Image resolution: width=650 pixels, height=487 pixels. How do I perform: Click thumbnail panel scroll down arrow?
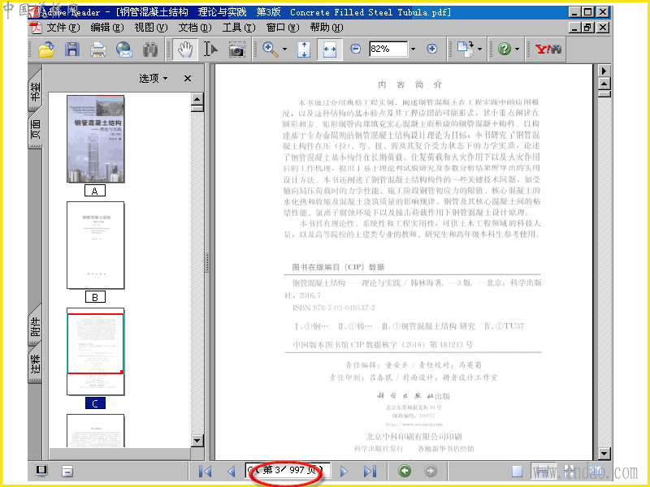coord(197,440)
